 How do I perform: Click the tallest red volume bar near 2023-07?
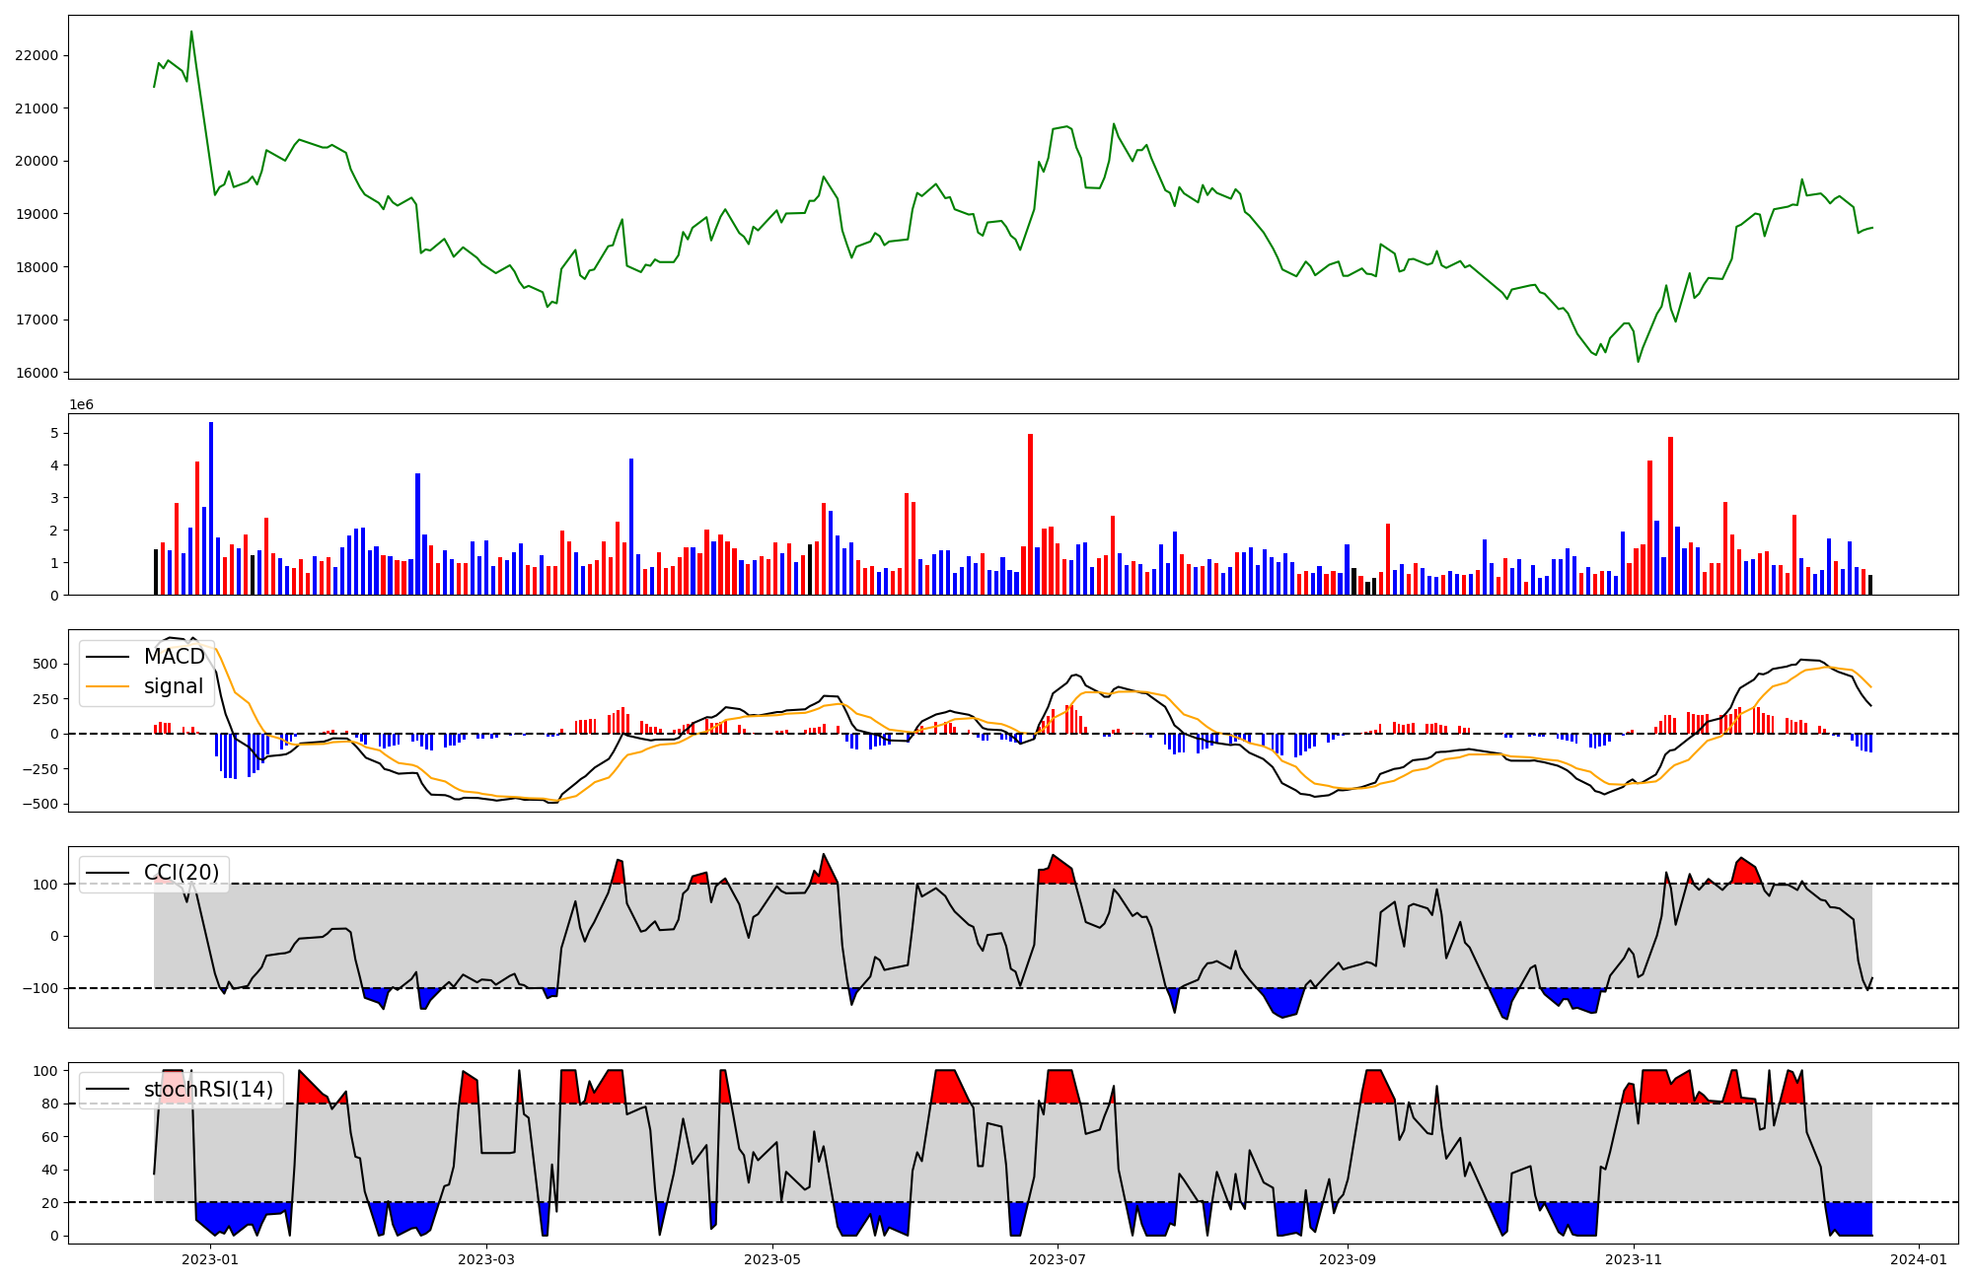click(1030, 514)
